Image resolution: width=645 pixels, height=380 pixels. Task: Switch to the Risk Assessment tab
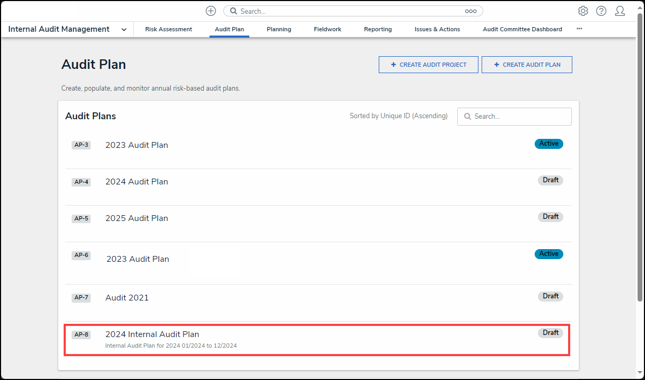pos(169,29)
